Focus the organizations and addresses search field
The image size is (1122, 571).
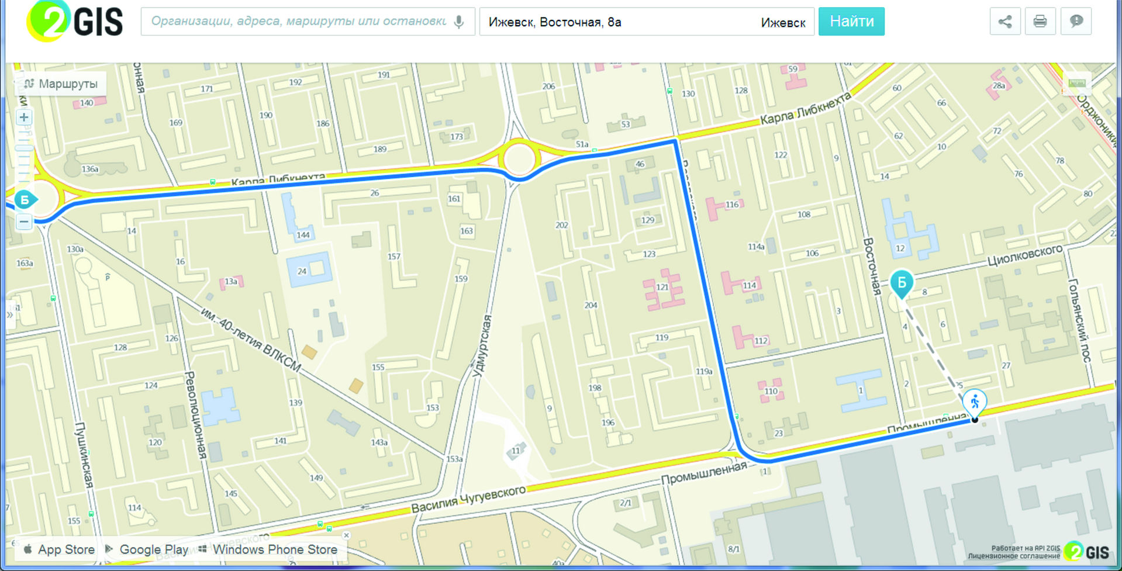(298, 22)
